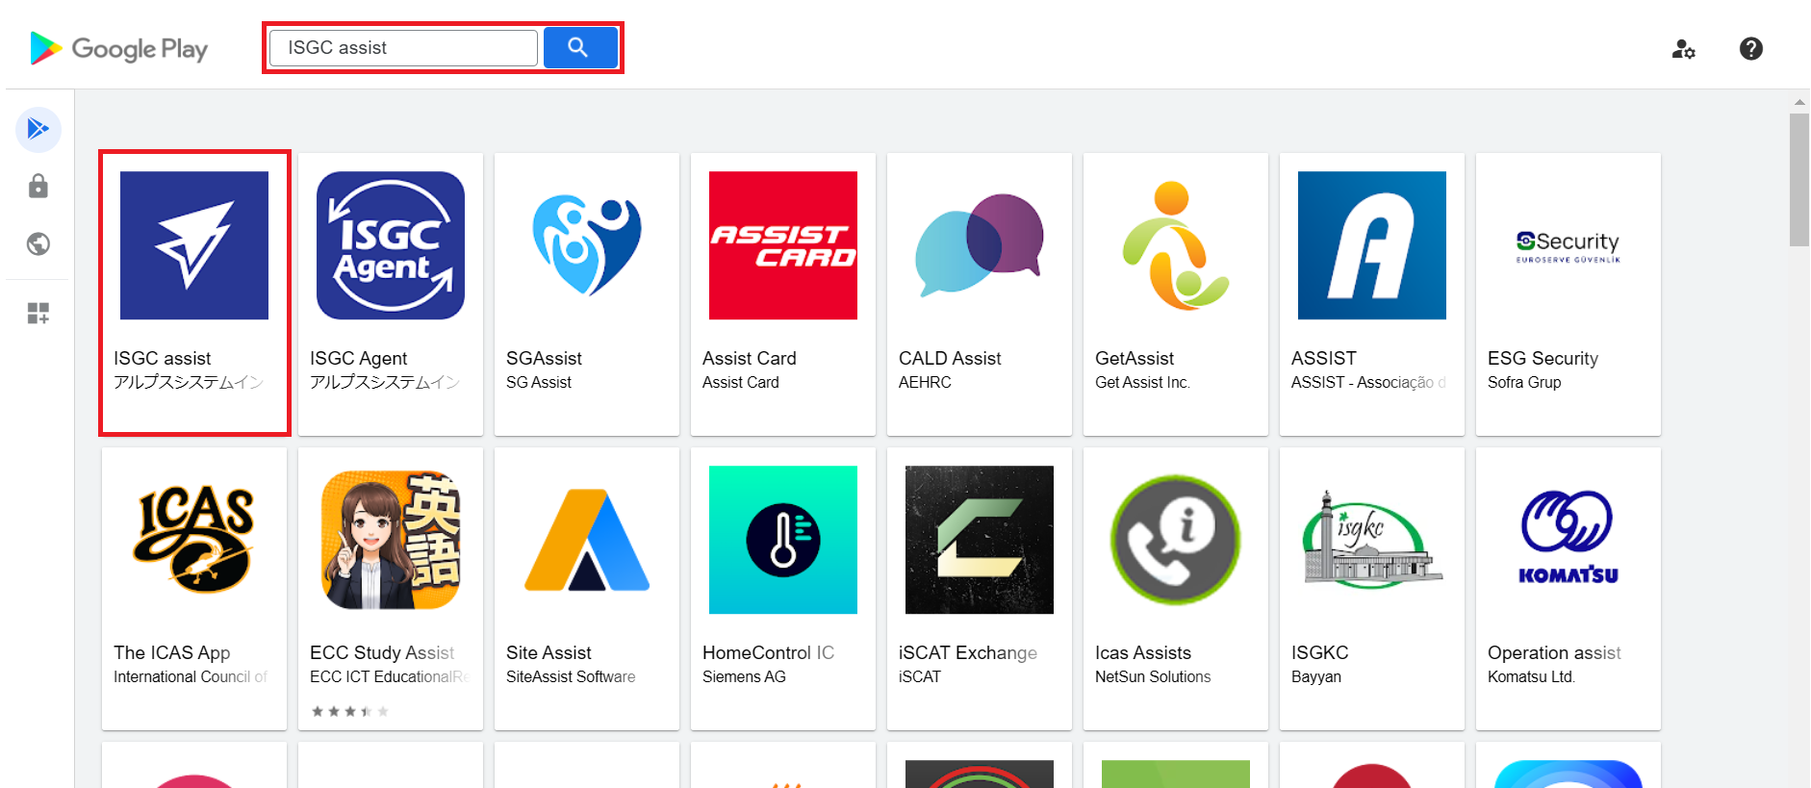Viewport: 1811px width, 788px height.
Task: Open the ISGC Agent app icon
Action: 391,245
